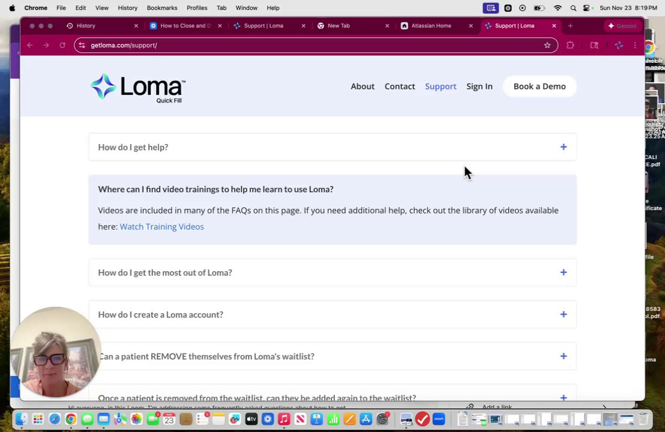Screen dimensions: 665x432
Task: Click the Sign In link
Action: pos(479,86)
